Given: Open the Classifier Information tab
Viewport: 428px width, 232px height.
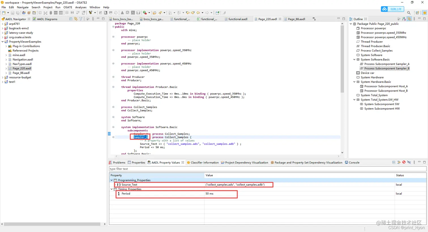Looking at the screenshot, I should pos(203,163).
